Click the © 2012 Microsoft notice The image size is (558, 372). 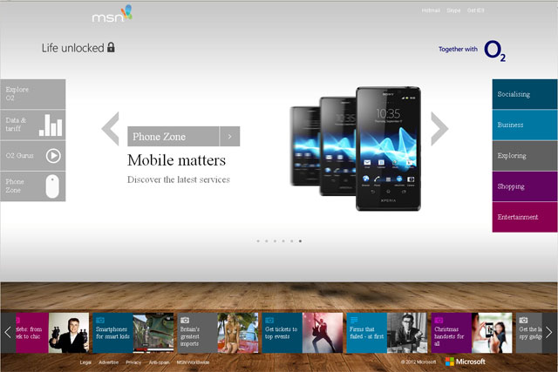tap(418, 362)
